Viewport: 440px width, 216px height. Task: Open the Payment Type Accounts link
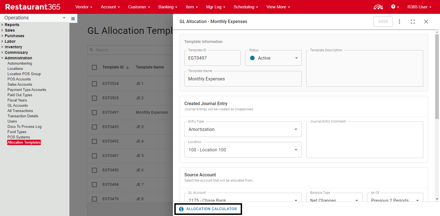(x=27, y=90)
